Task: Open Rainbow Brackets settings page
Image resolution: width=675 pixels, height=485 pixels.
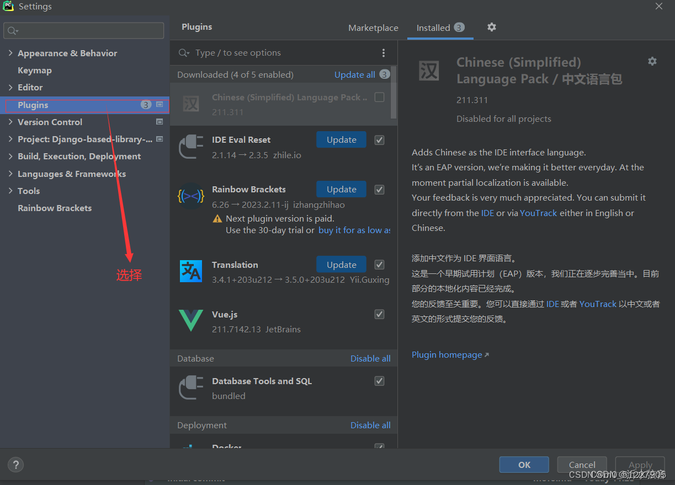Action: coord(55,208)
